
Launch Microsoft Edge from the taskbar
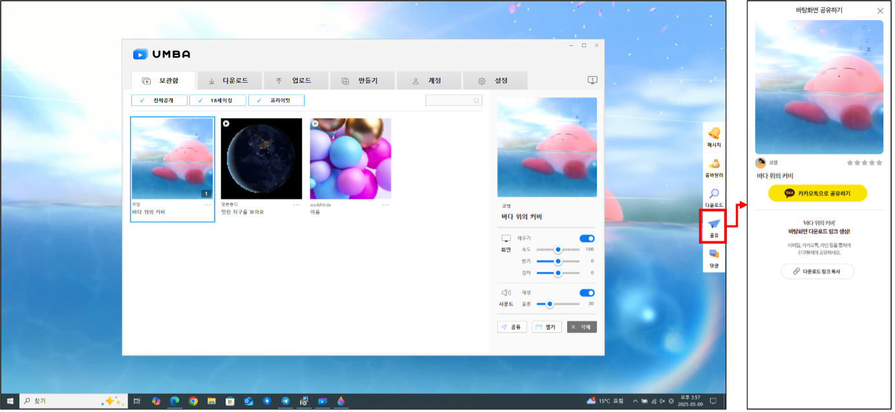174,401
